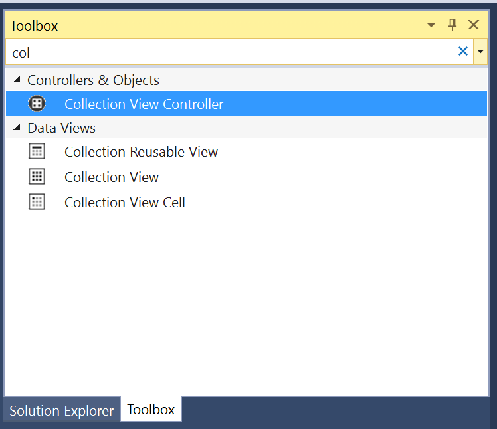
Task: Click the Data Views category header
Action: click(61, 128)
